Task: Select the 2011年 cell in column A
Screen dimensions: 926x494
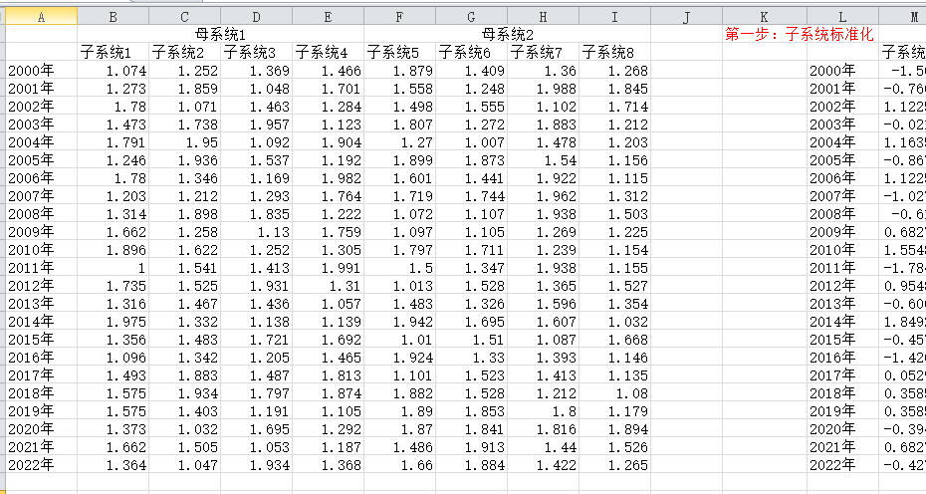Action: point(41,268)
